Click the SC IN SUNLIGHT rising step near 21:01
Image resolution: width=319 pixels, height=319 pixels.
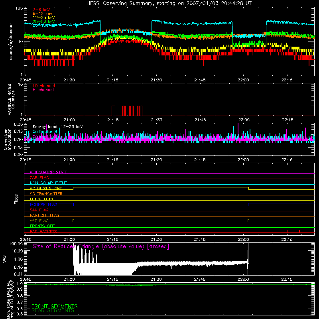coord(73,188)
